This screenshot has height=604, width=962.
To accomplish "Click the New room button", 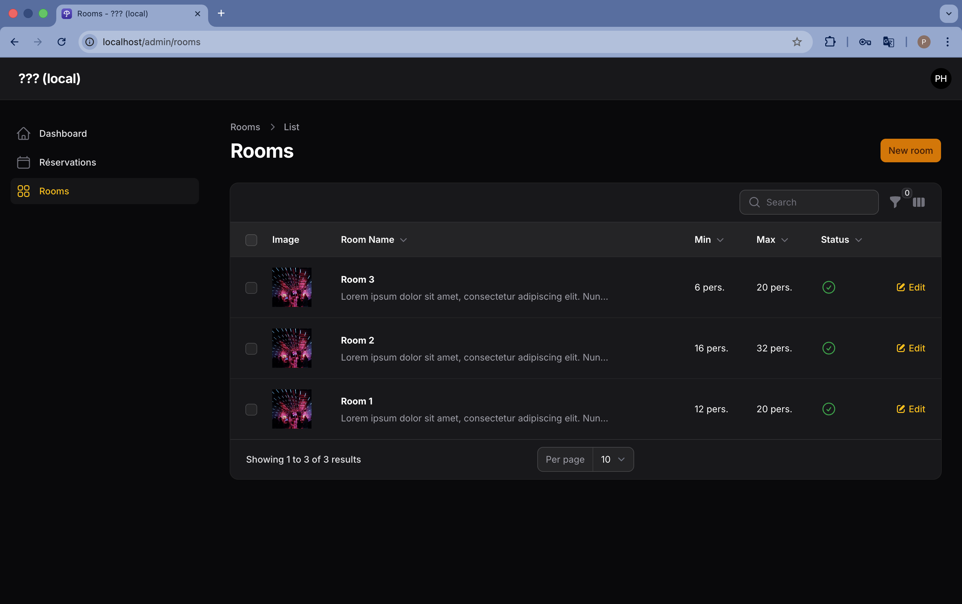I will click(x=910, y=151).
